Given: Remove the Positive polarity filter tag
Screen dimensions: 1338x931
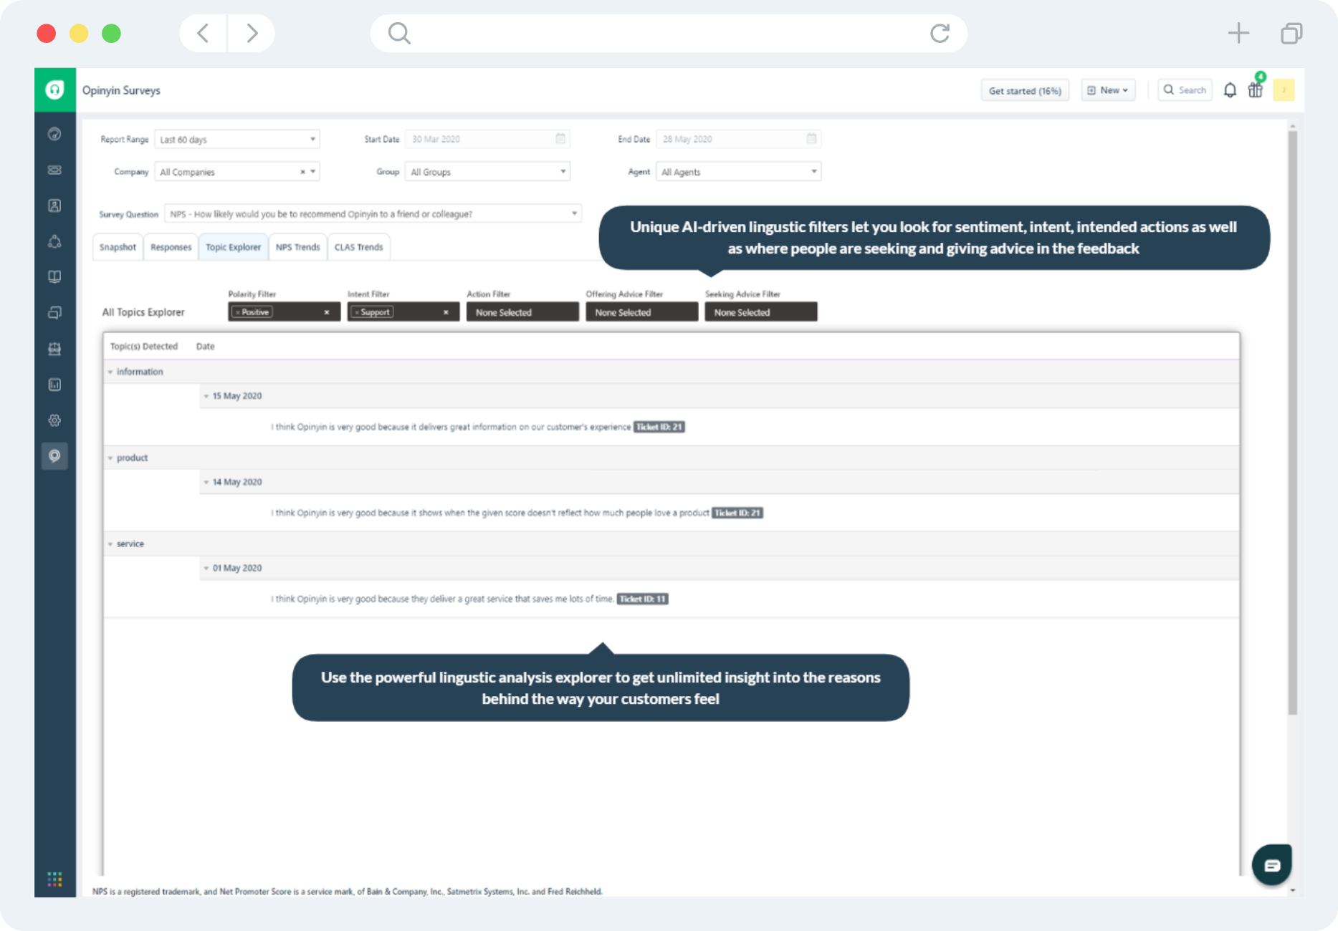Looking at the screenshot, I should [238, 312].
